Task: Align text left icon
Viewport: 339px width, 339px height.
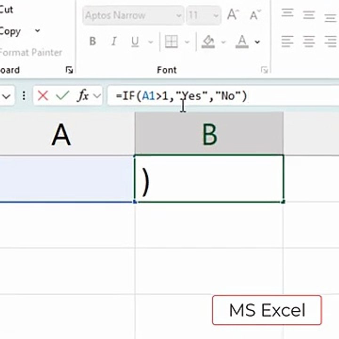Action: [x=287, y=41]
